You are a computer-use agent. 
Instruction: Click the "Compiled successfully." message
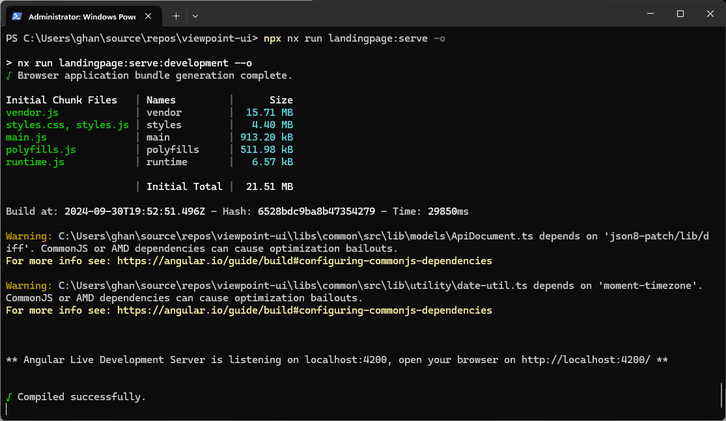point(81,397)
